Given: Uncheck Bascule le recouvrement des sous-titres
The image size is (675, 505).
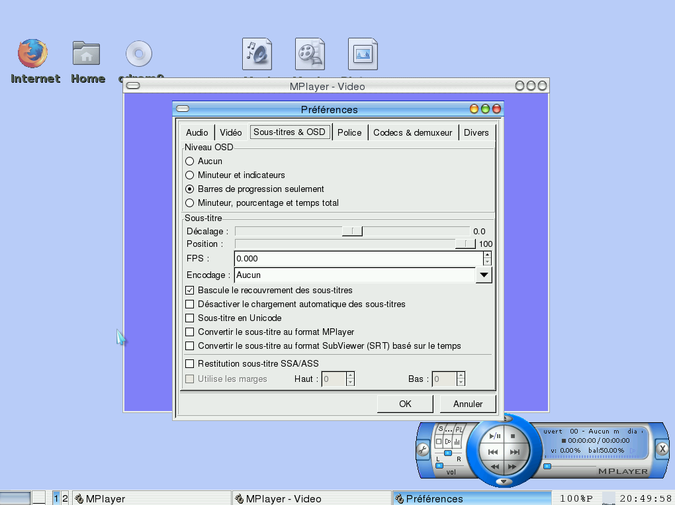Looking at the screenshot, I should click(189, 291).
